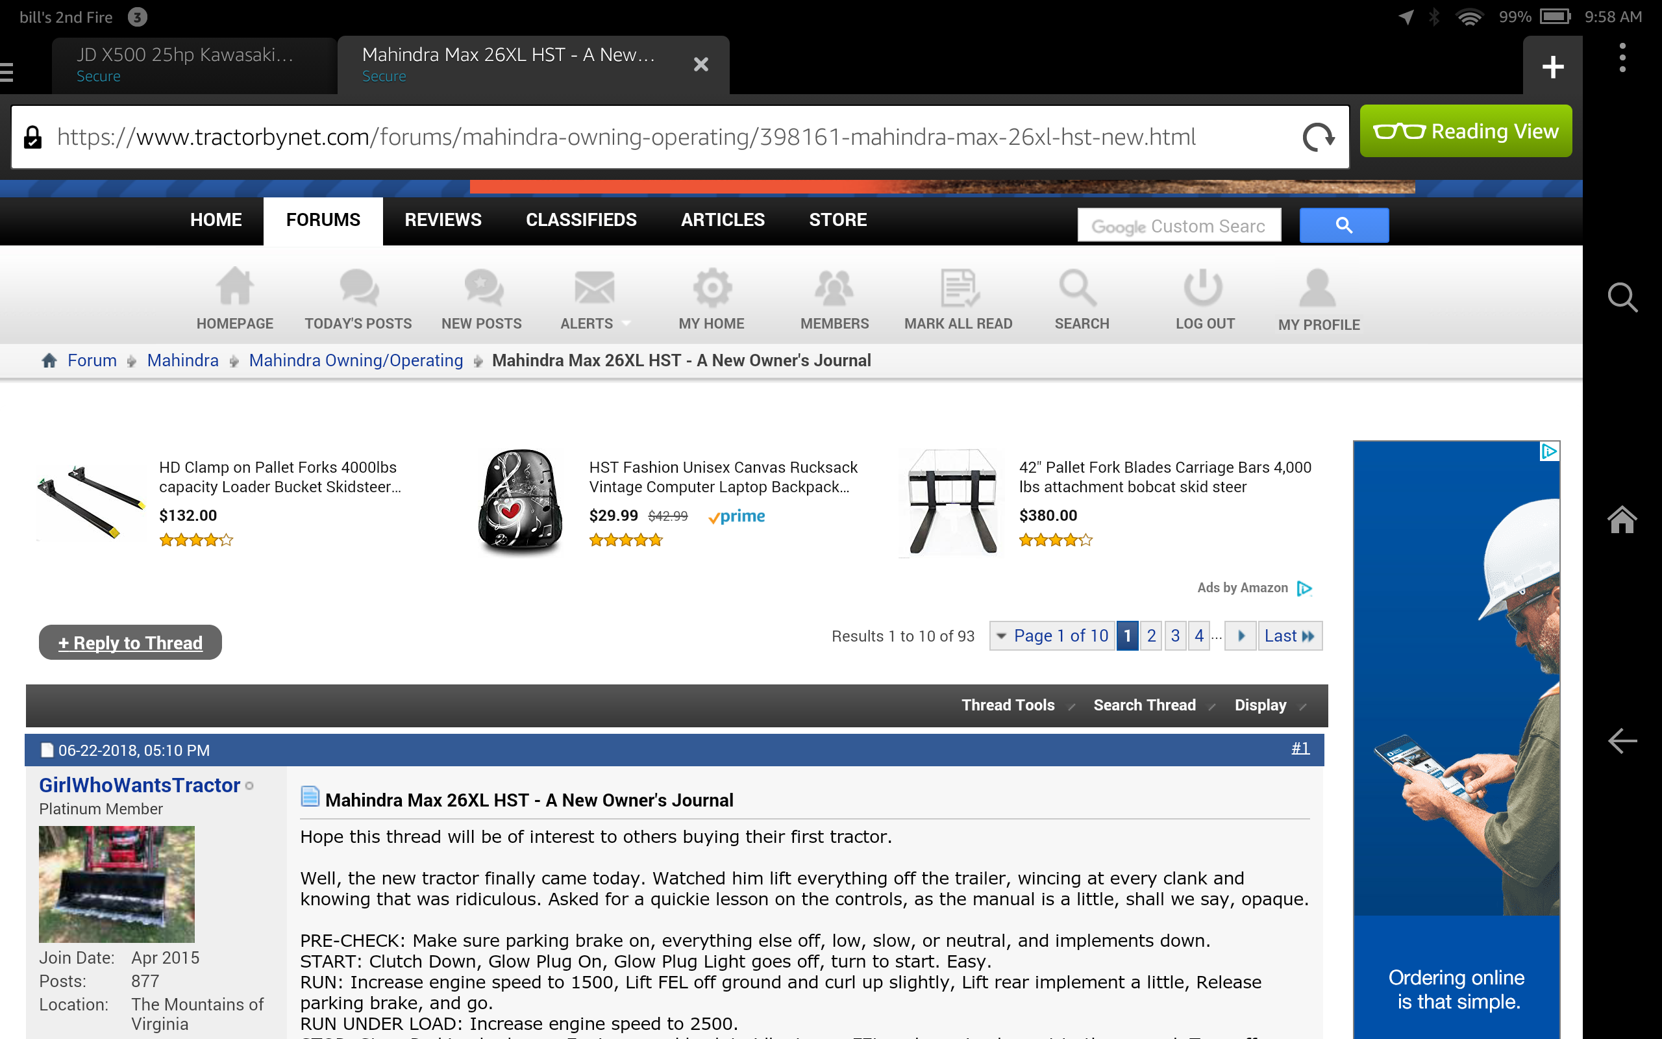Select the Mahindra Max 26XL HST tab
Image resolution: width=1662 pixels, height=1039 pixels.
(508, 64)
